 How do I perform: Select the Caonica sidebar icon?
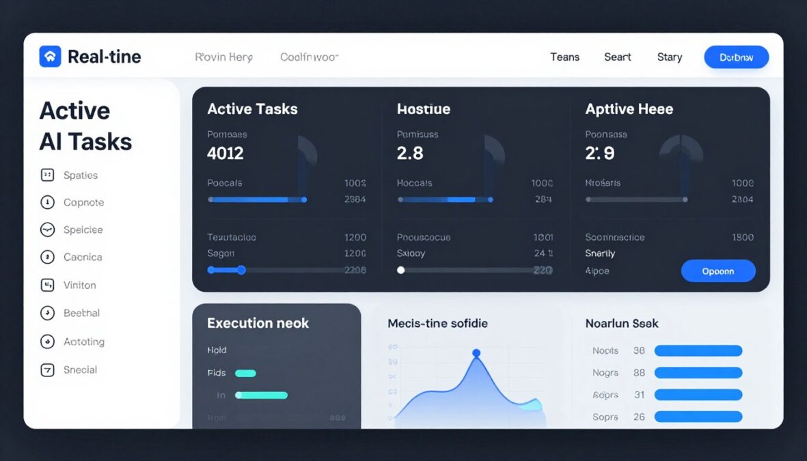(47, 257)
